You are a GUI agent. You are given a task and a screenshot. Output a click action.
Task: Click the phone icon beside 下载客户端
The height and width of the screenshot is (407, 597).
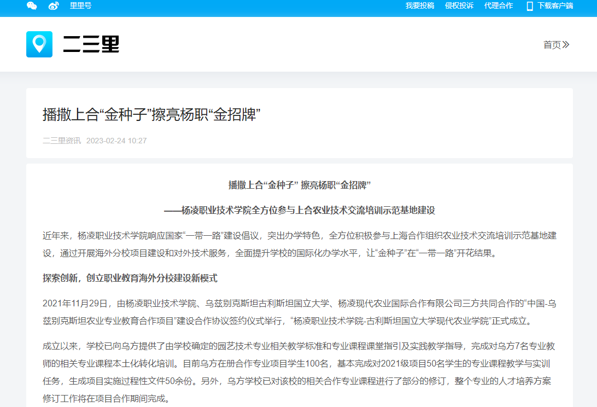(529, 6)
